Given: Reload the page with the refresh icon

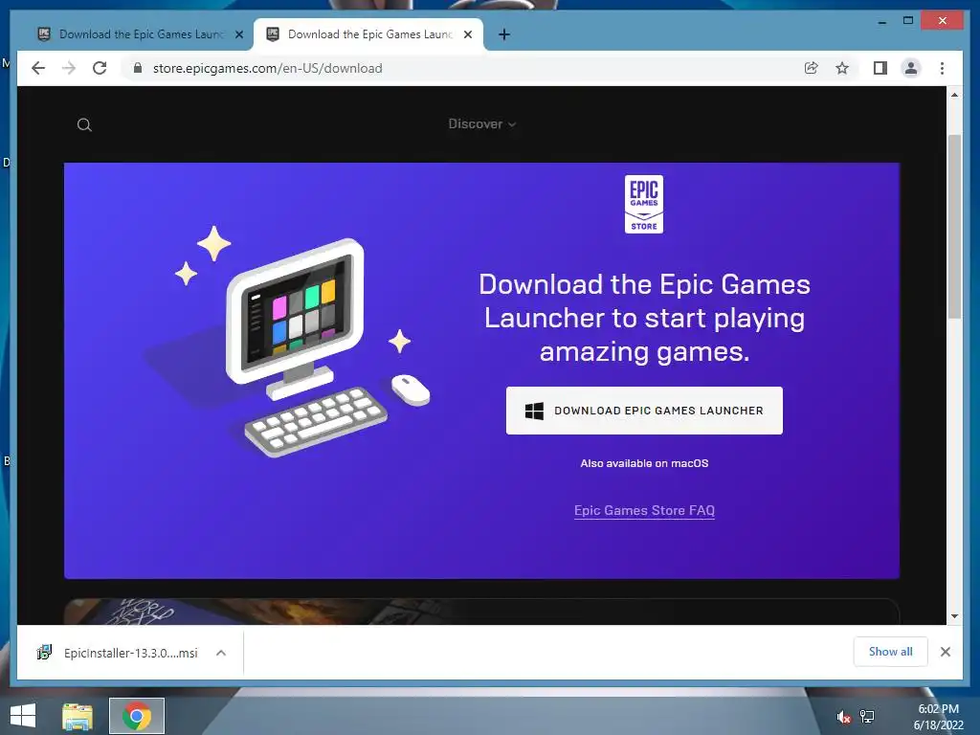Looking at the screenshot, I should pyautogui.click(x=100, y=68).
